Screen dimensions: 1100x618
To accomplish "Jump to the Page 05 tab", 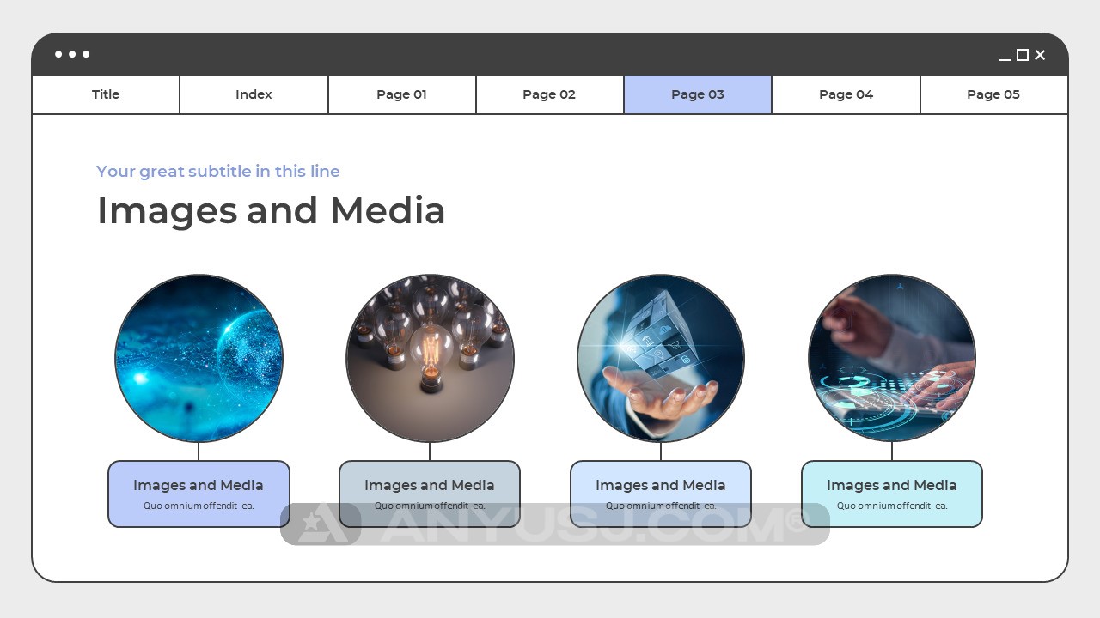I will (x=993, y=94).
